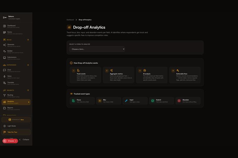Image resolution: width=238 pixels, height=158 pixels.
Task: Open the Voice sidebar item
Action: tap(16, 77)
